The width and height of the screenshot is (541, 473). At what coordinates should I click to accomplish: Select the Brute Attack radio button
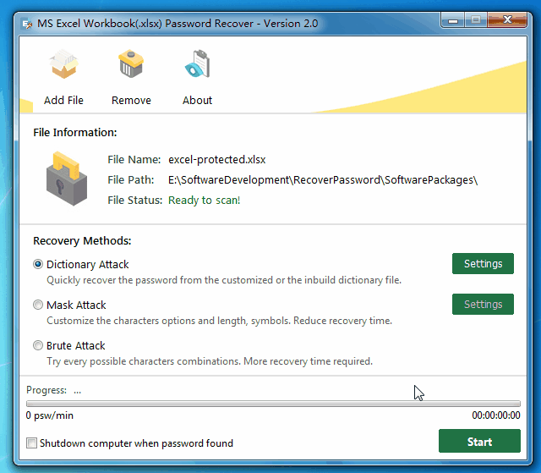point(38,345)
